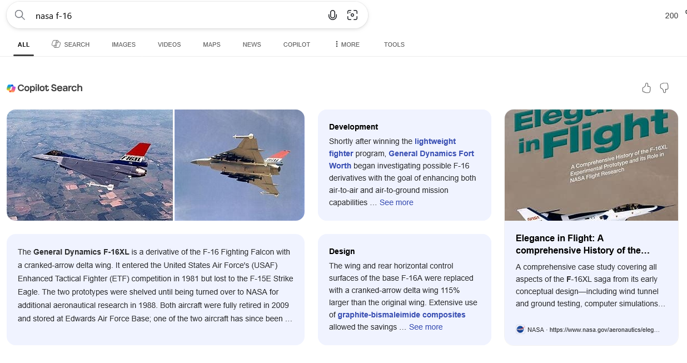Open left F-16XL aircraft photo
This screenshot has height=363, width=687.
[89, 165]
